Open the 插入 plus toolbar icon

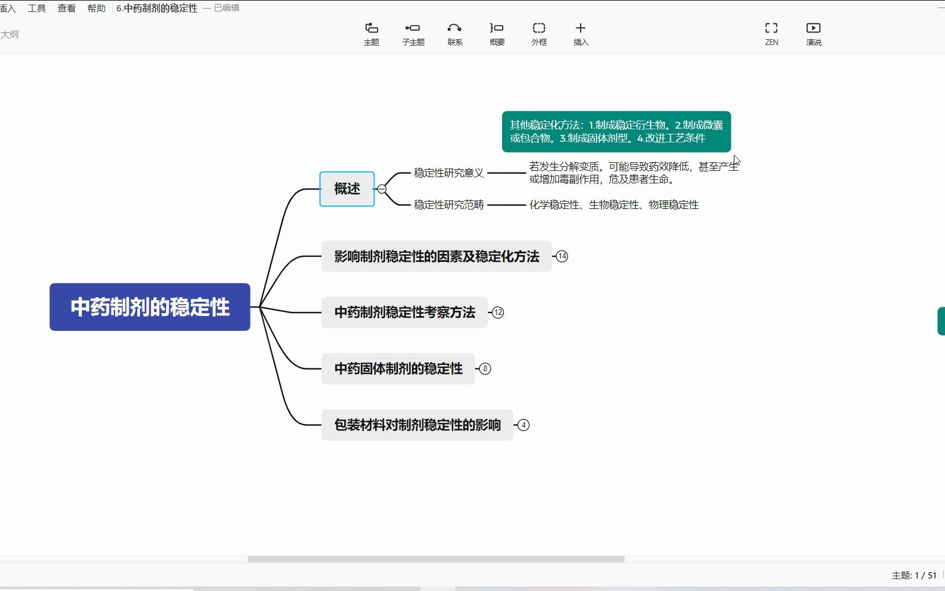[x=581, y=34]
